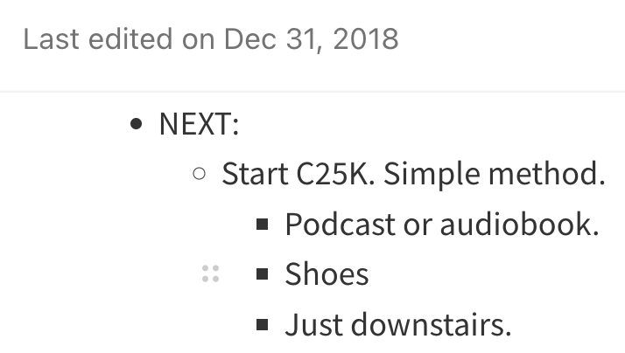The height and width of the screenshot is (353, 625).
Task: Click the Shoes list item text
Action: tap(327, 274)
